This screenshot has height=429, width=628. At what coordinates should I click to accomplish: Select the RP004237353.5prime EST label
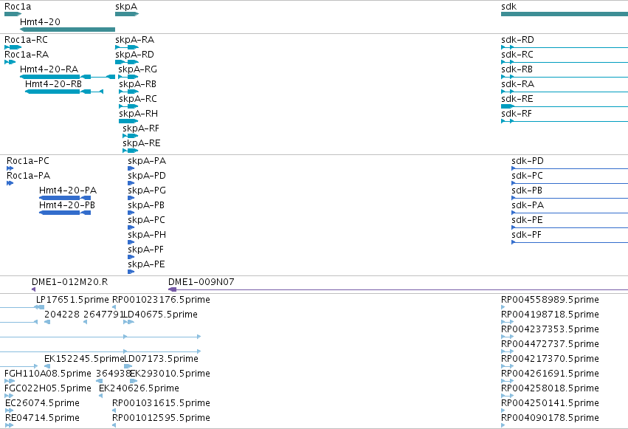click(x=550, y=329)
